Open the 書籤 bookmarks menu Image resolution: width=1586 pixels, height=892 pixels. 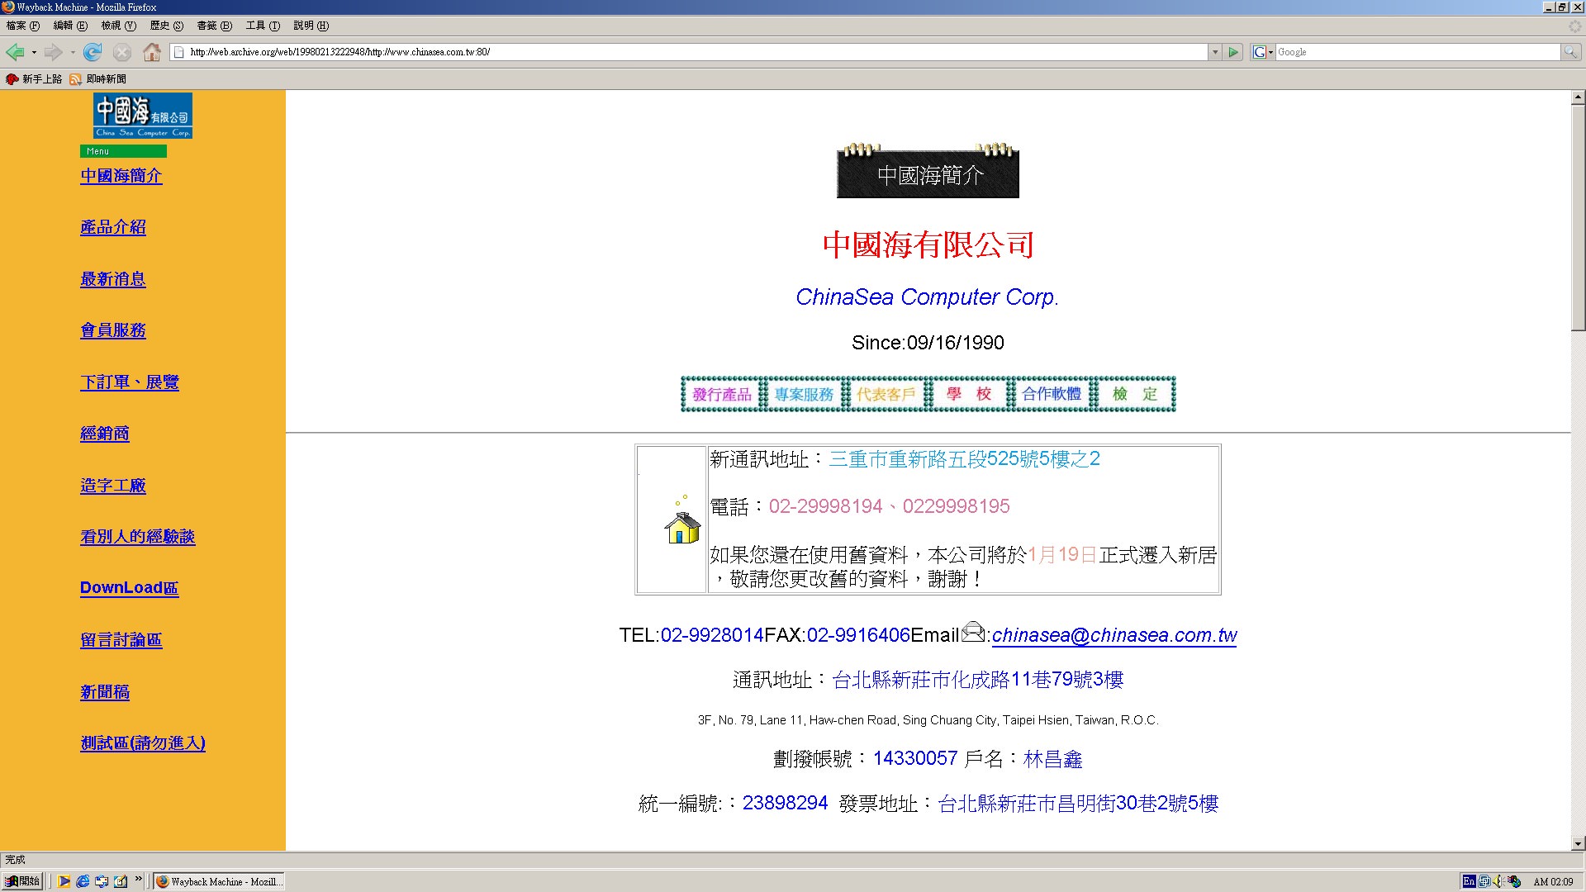214,26
